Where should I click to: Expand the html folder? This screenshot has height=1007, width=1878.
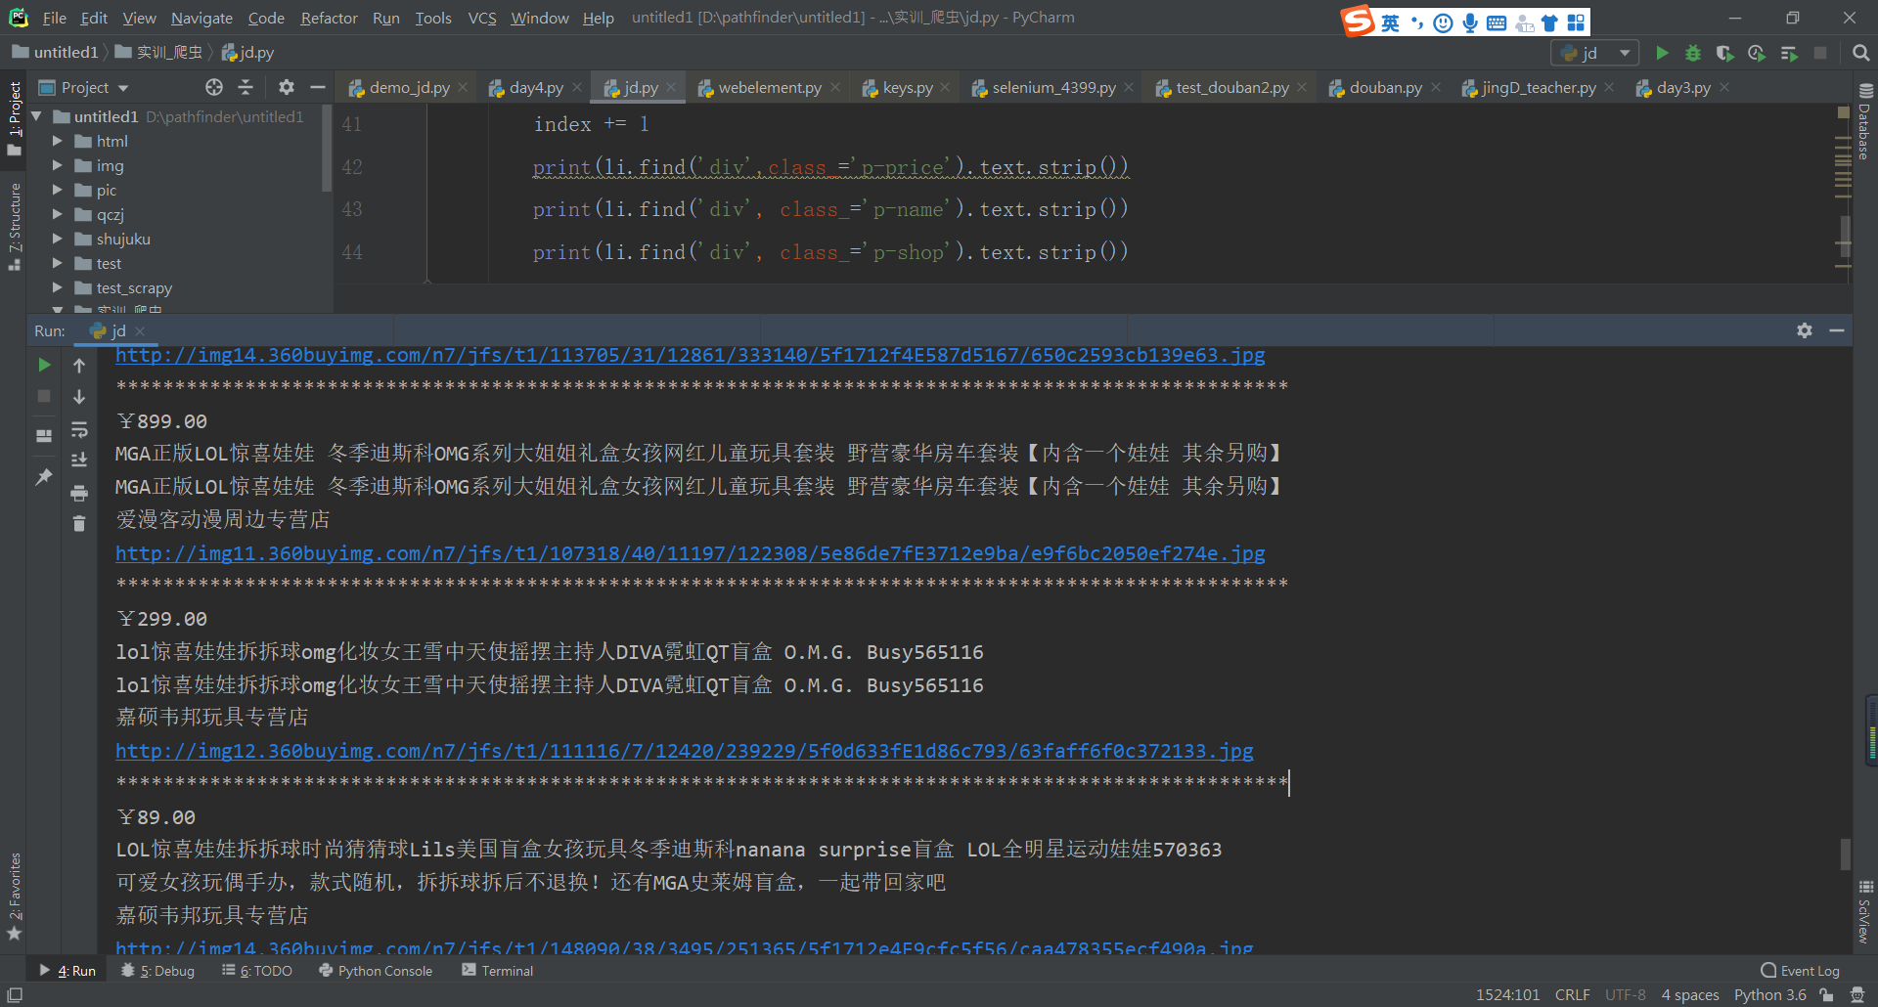(58, 141)
